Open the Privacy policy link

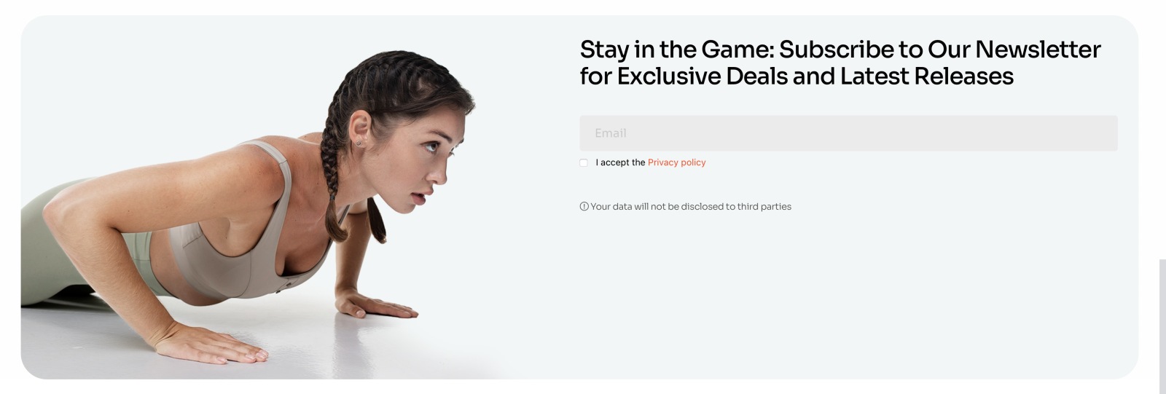coord(676,162)
